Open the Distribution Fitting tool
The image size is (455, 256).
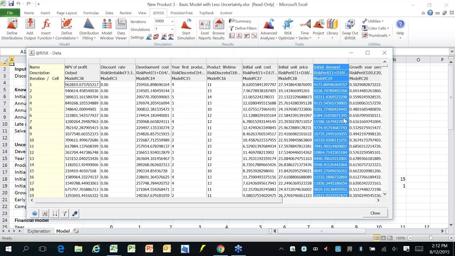[x=89, y=30]
